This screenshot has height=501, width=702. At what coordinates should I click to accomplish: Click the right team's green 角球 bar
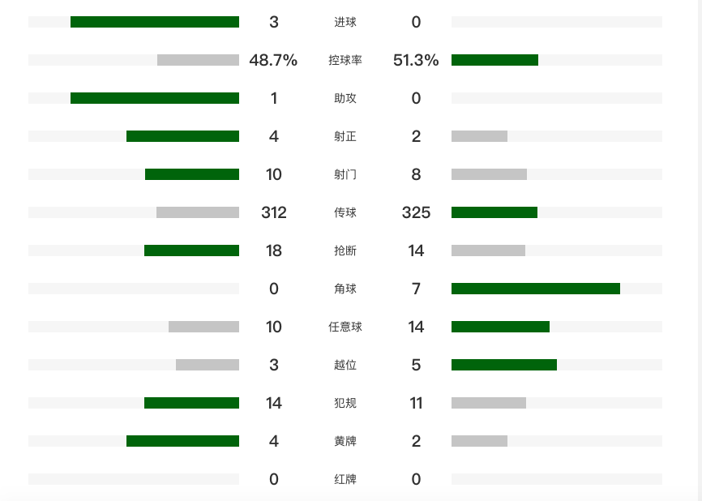pos(535,289)
